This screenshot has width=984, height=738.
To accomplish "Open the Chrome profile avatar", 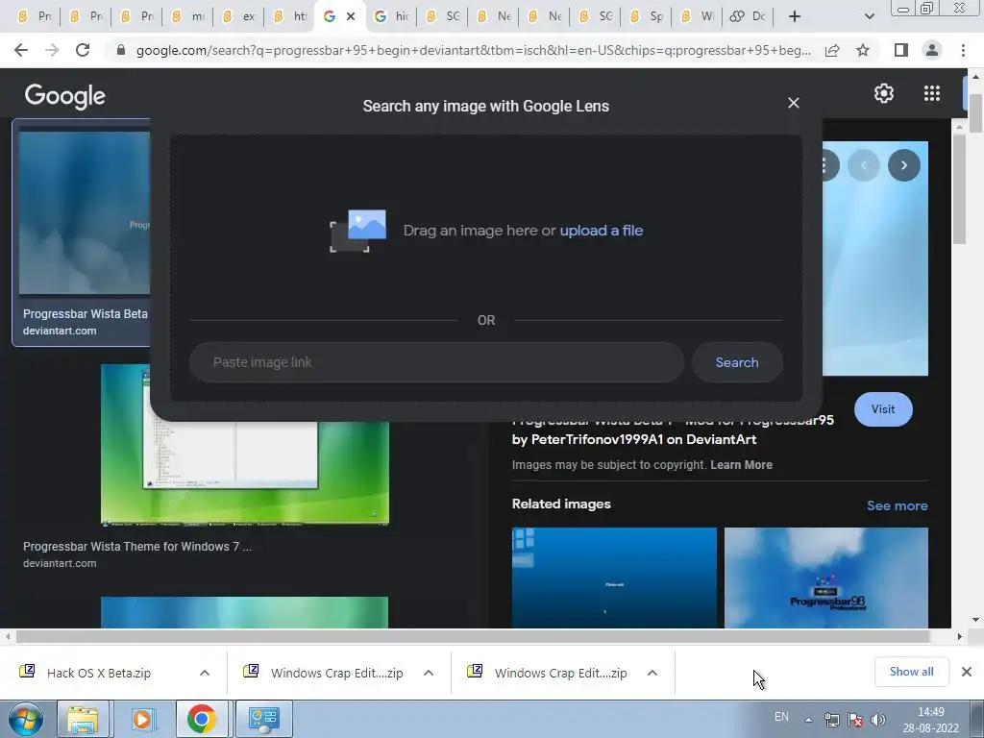I will [x=932, y=50].
